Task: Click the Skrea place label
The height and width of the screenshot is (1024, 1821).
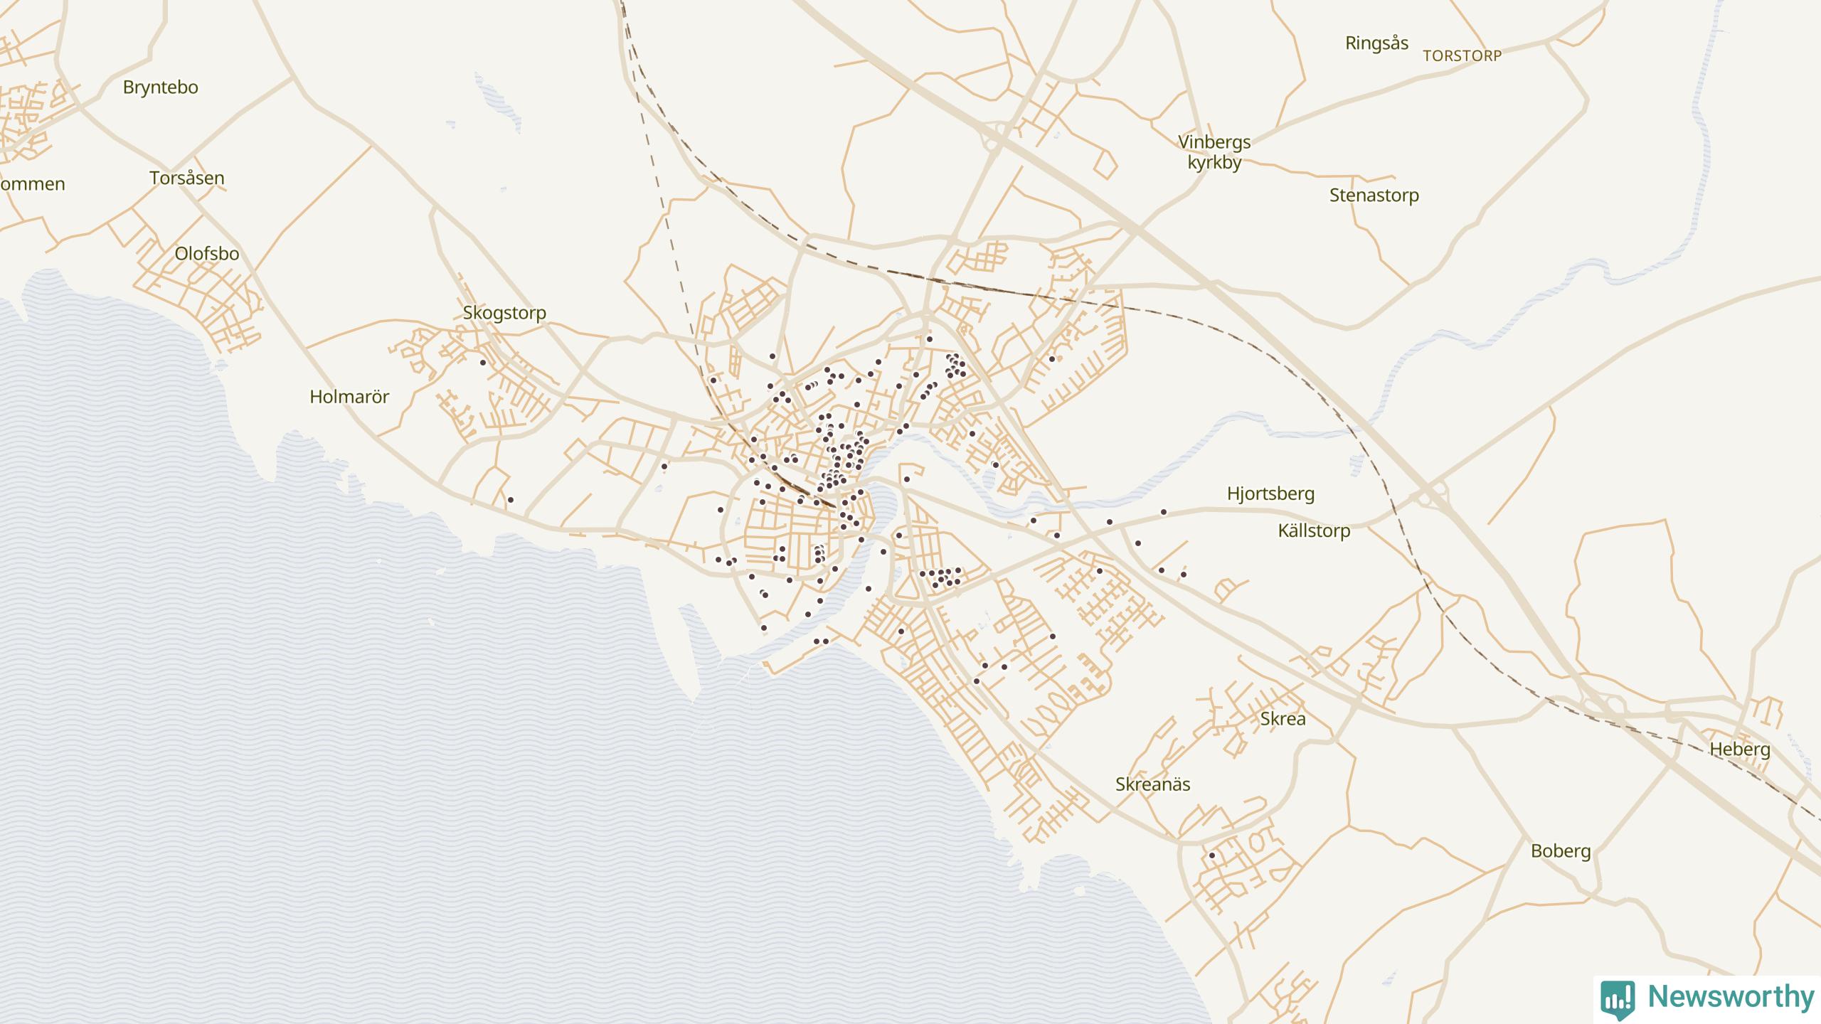Action: [x=1283, y=719]
